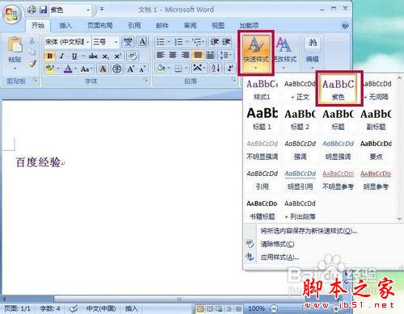Open the line spacing dropdown
Viewport: 404px width, 314px height.
coord(225,55)
